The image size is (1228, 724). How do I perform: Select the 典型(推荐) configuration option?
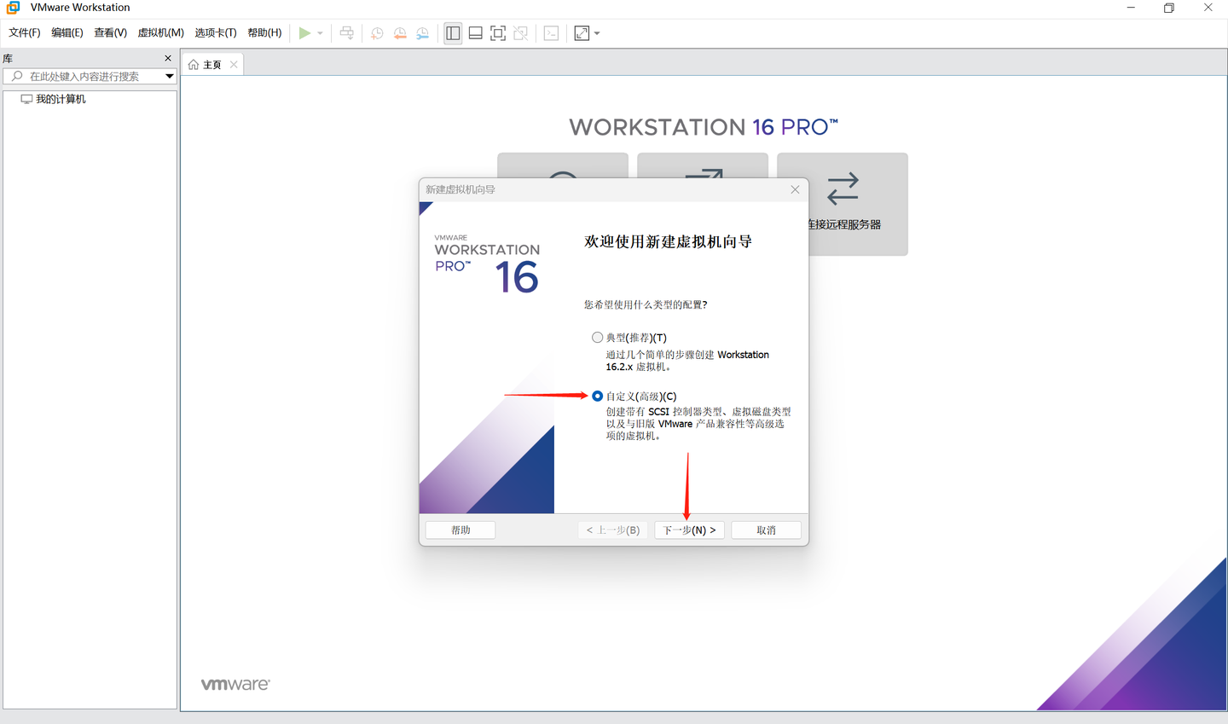point(597,337)
